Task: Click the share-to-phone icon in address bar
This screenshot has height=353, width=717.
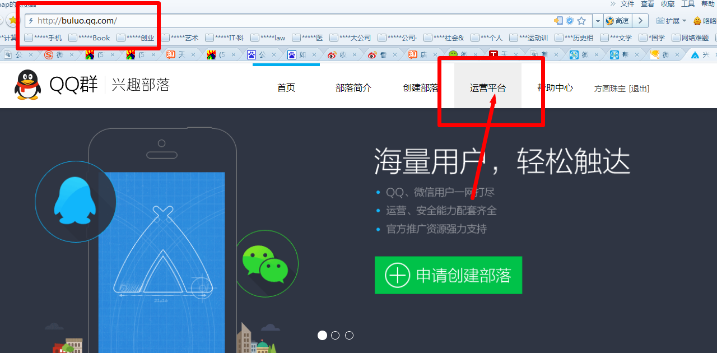Action: (x=558, y=21)
